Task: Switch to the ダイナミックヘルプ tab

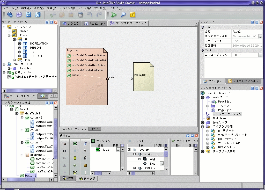Action: [x=243, y=81]
